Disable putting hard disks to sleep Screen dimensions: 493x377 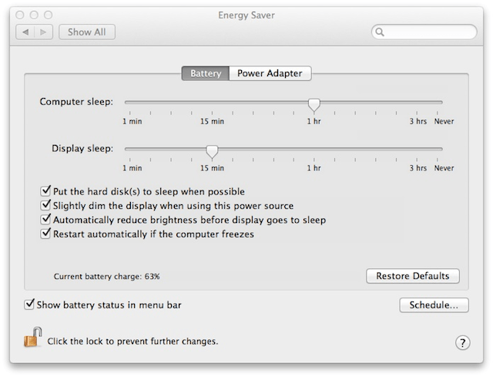45,191
